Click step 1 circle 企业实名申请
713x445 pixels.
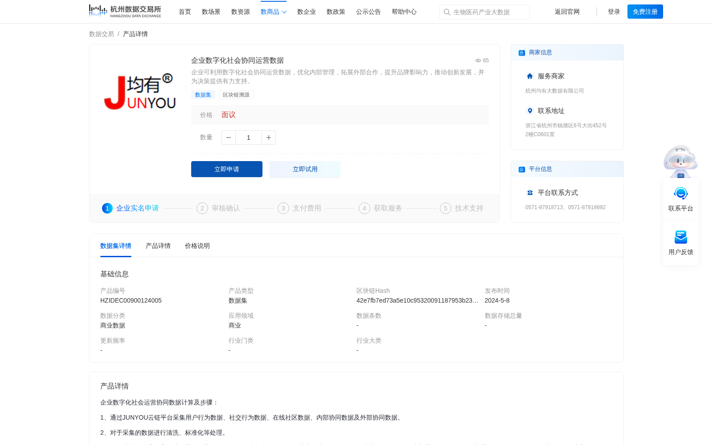pos(107,208)
